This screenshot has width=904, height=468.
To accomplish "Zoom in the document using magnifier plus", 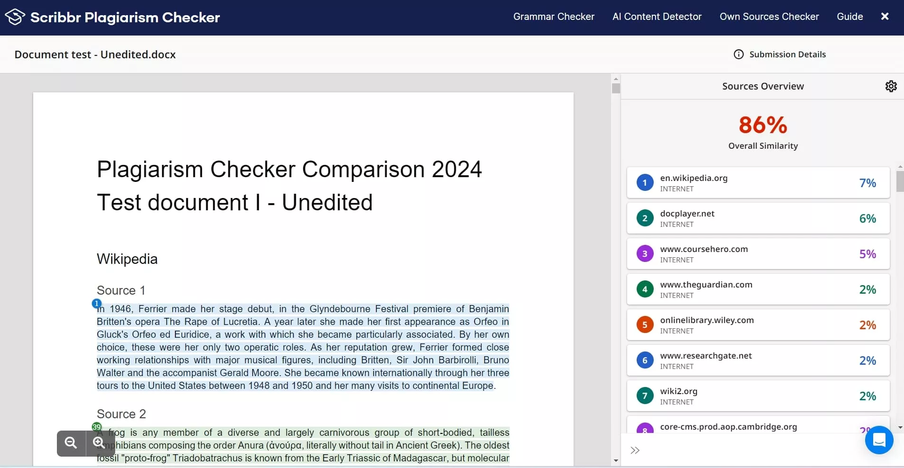I will pos(99,443).
